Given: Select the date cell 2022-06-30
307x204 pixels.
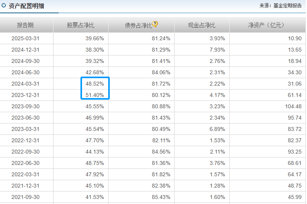Looking at the screenshot, I should pos(25,163).
